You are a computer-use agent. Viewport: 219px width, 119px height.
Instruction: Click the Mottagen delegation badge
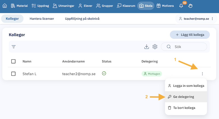152,74
